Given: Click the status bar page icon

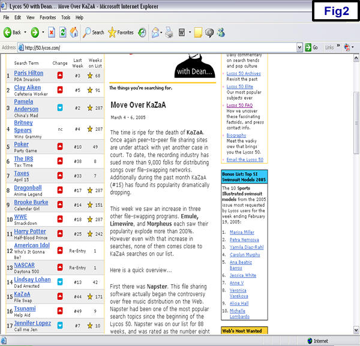Looking at the screenshot, I should 4,341.
